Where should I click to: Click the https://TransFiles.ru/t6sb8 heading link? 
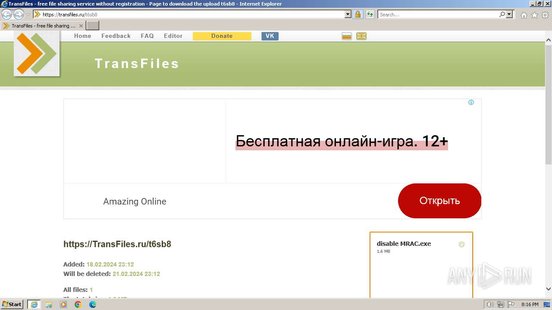pyautogui.click(x=117, y=244)
